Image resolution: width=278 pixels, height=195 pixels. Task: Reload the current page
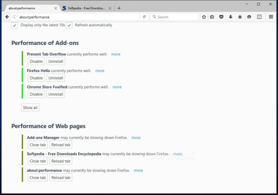[144, 17]
